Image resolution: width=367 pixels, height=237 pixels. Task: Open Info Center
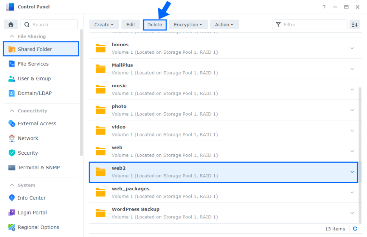point(32,198)
